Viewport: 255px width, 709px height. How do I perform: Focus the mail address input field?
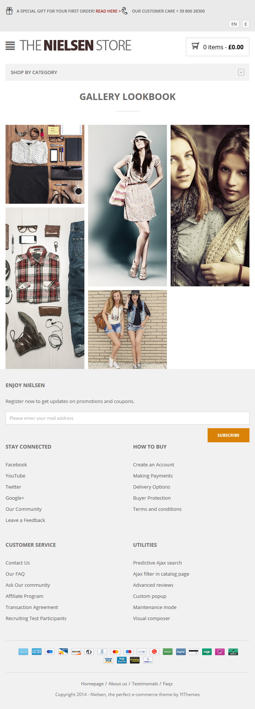click(127, 418)
